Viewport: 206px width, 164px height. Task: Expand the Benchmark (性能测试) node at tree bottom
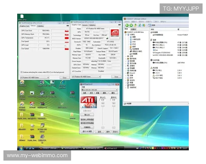click(x=126, y=87)
